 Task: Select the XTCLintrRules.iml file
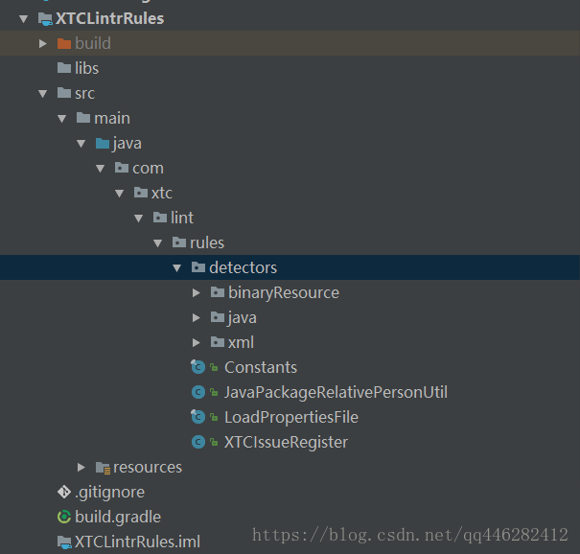click(x=137, y=542)
